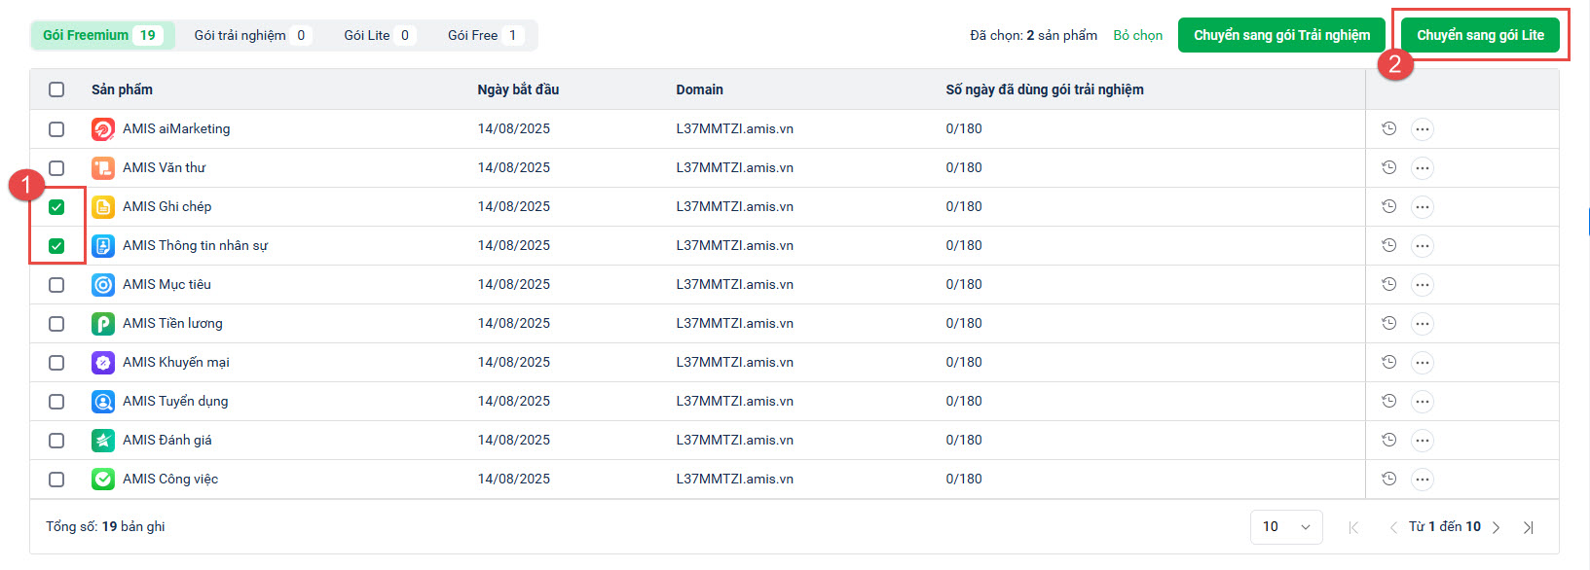
Task: Toggle the select-all header checkbox
Action: pos(56,89)
